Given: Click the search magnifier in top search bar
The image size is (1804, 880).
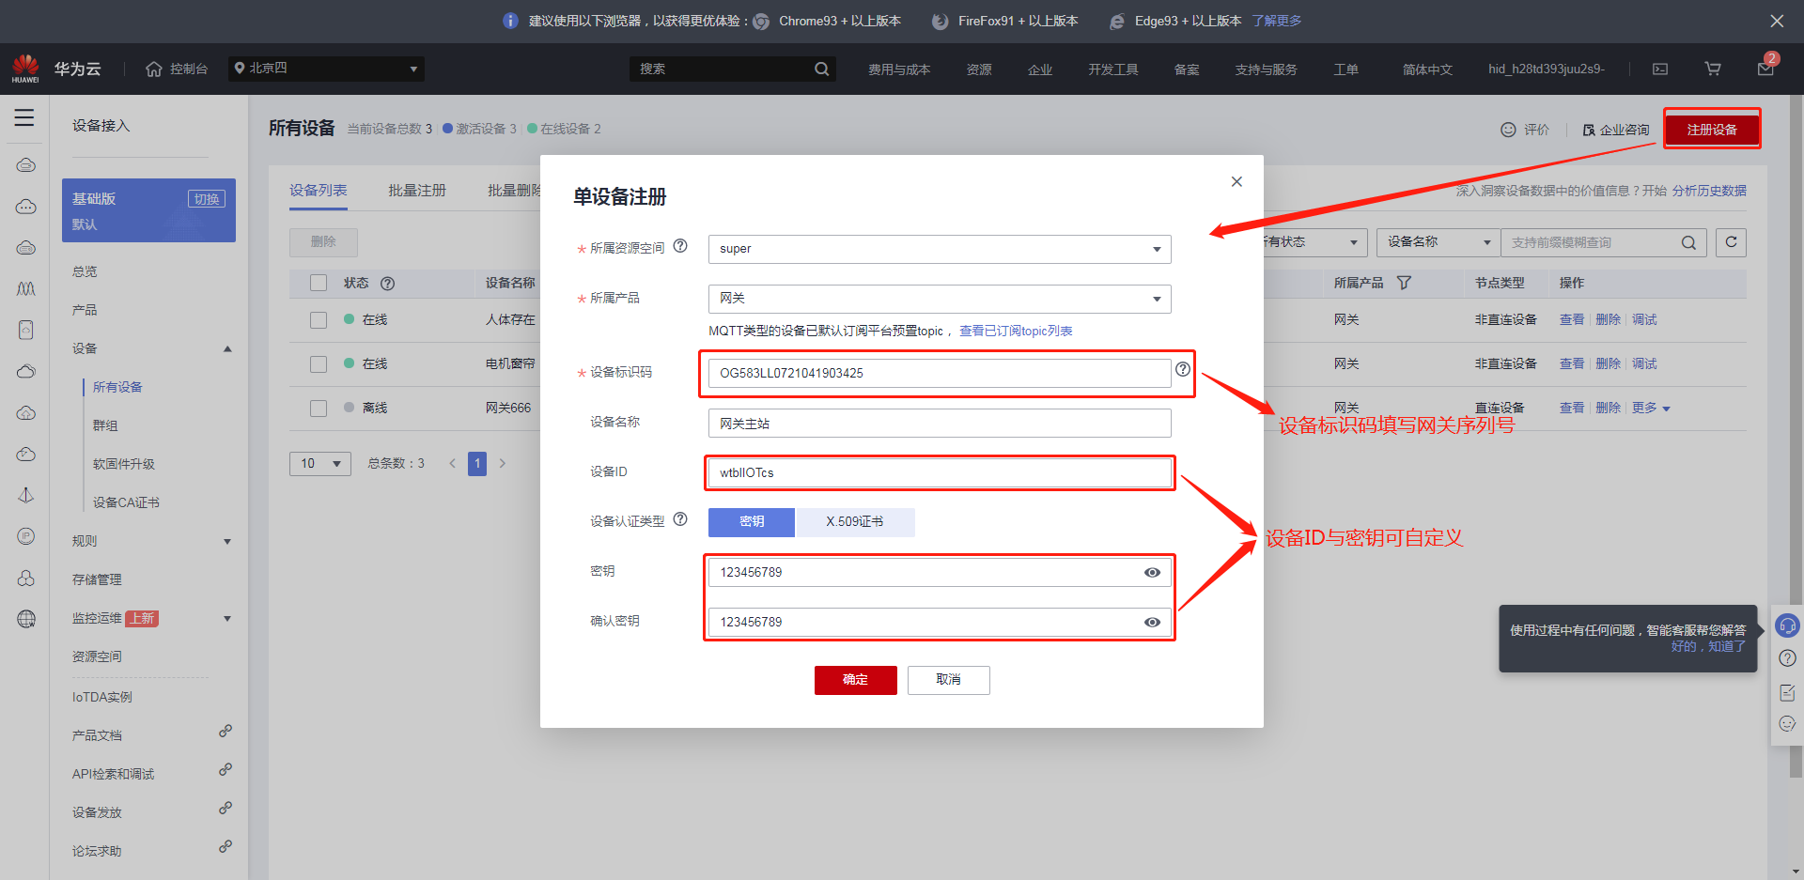Looking at the screenshot, I should [x=821, y=69].
